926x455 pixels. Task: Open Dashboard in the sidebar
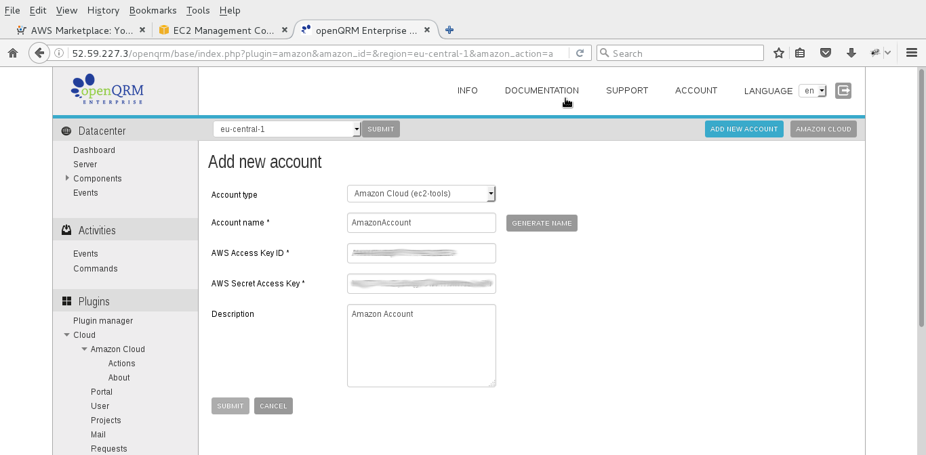click(x=94, y=150)
